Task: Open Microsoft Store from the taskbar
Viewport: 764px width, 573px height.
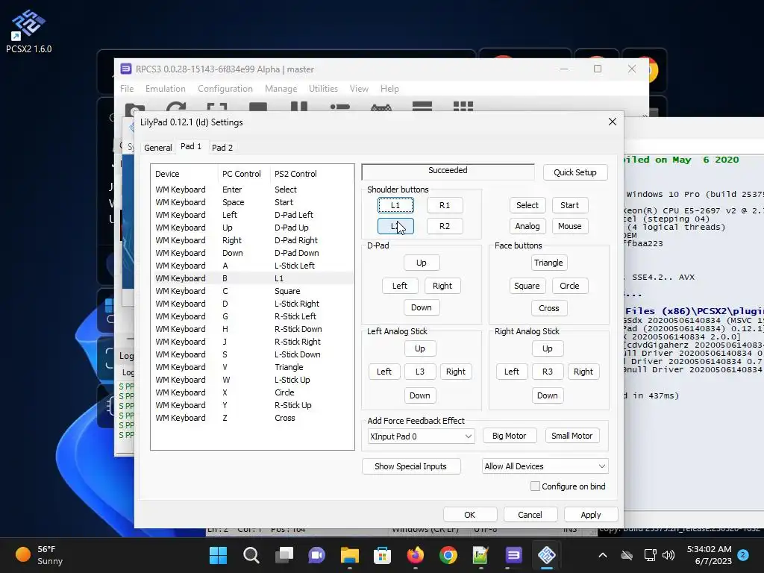Action: pos(383,555)
